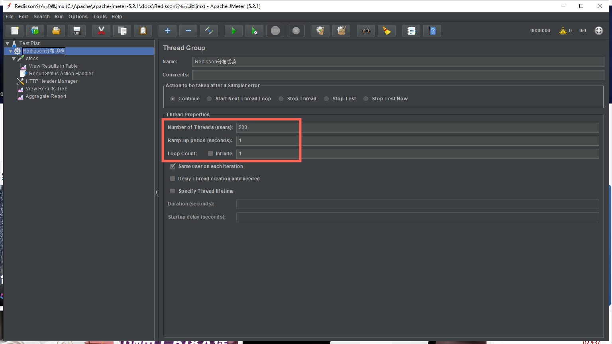Click the elapsed time 00:00:00 display
This screenshot has height=344, width=612.
(x=540, y=31)
